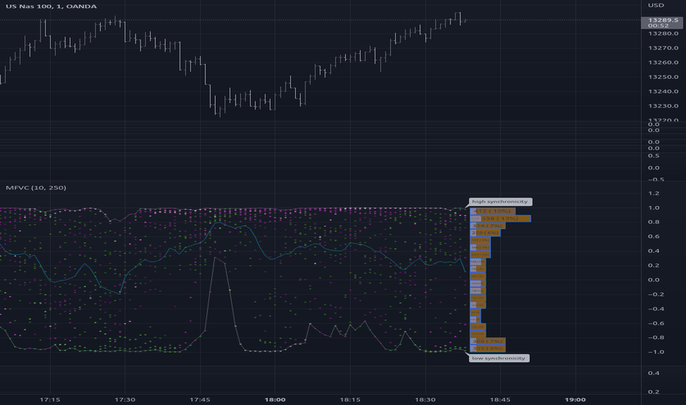This screenshot has height=405, width=686.
Task: Click the 1.2 indicator scale value
Action: (654, 193)
